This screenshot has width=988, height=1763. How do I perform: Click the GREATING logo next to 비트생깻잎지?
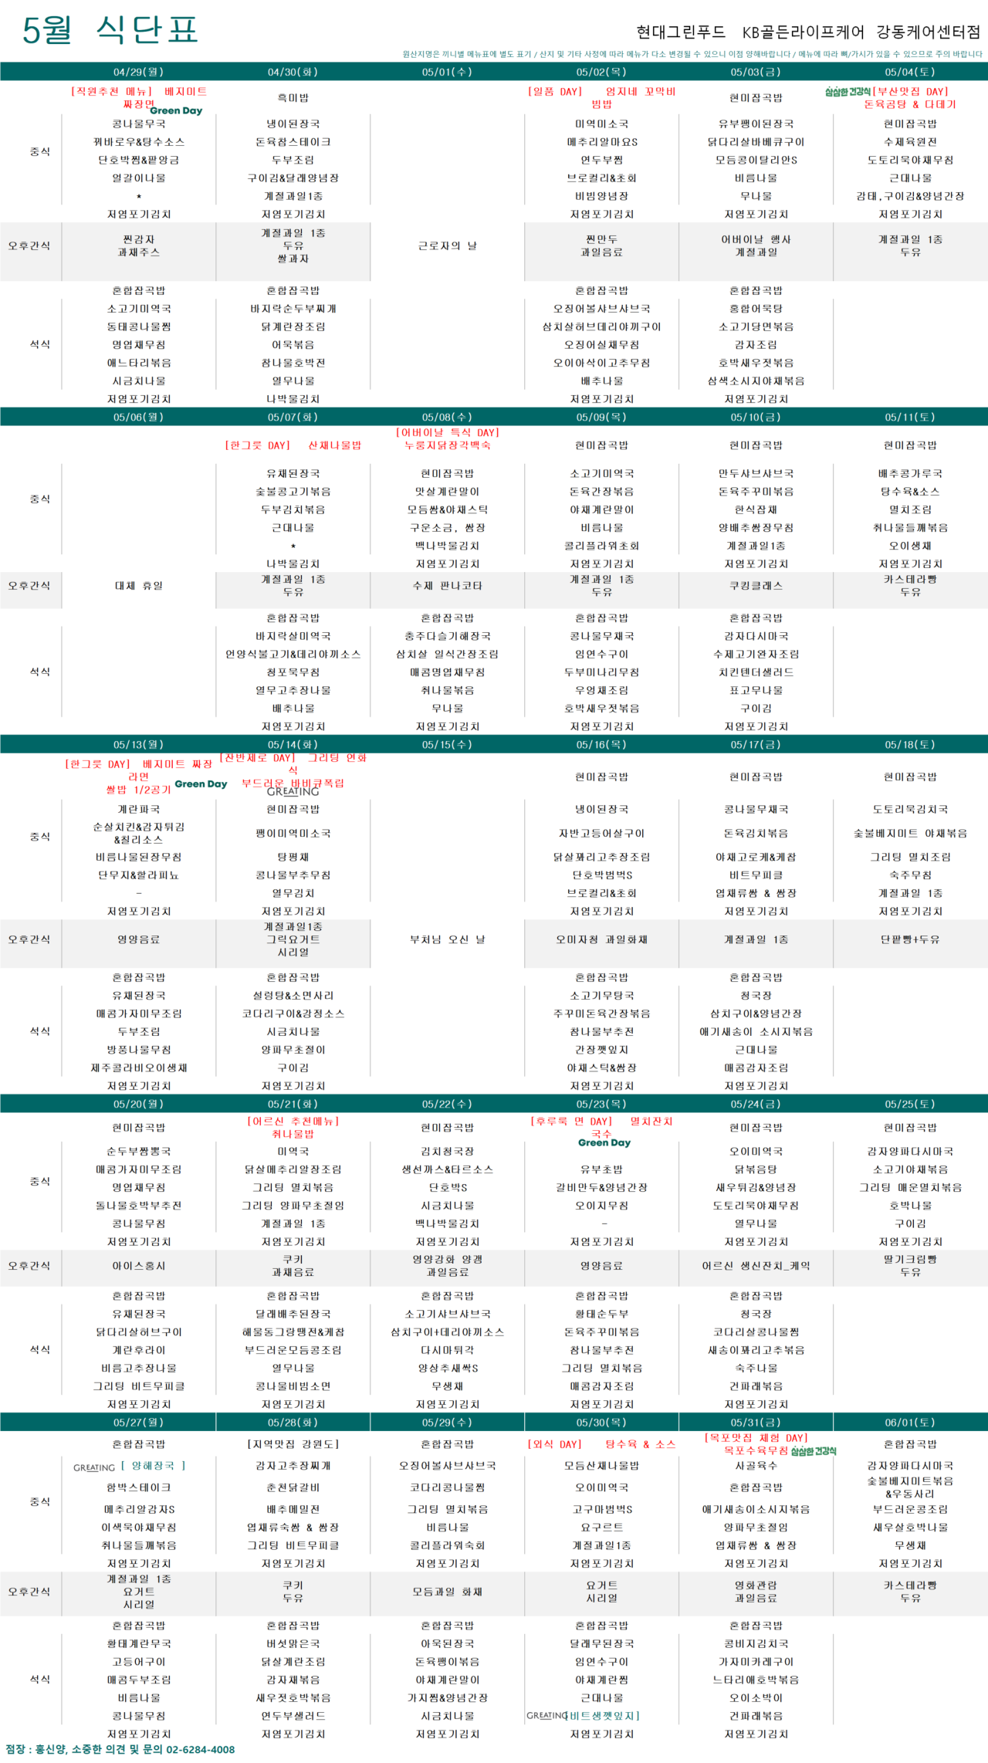pyautogui.click(x=546, y=1715)
